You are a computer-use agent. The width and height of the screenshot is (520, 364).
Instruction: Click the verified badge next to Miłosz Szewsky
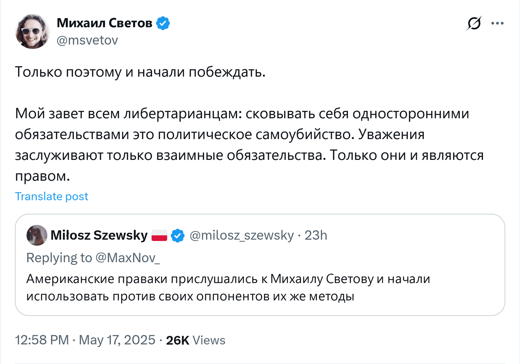click(177, 236)
